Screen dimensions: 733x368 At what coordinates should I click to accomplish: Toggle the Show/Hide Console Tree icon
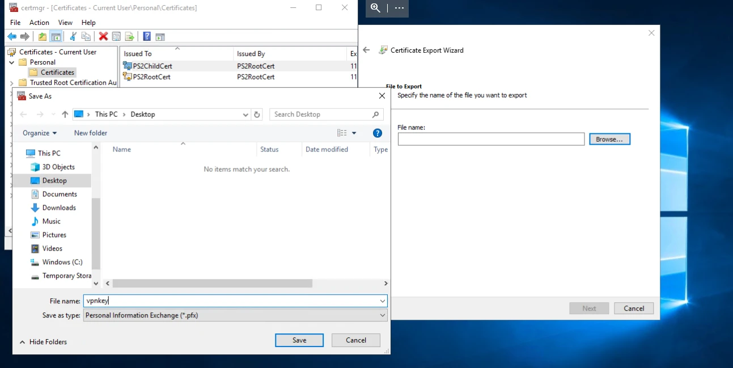coord(56,36)
